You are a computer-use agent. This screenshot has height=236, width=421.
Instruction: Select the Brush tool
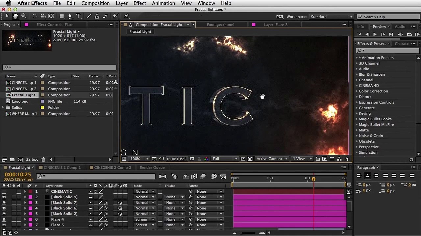tap(89, 16)
